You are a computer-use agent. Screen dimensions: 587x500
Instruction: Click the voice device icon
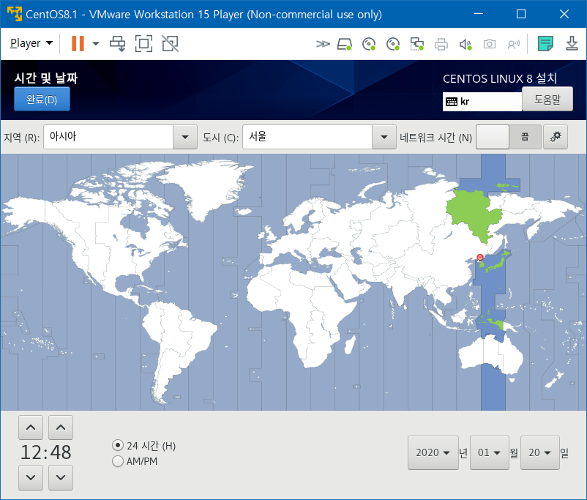click(x=514, y=44)
